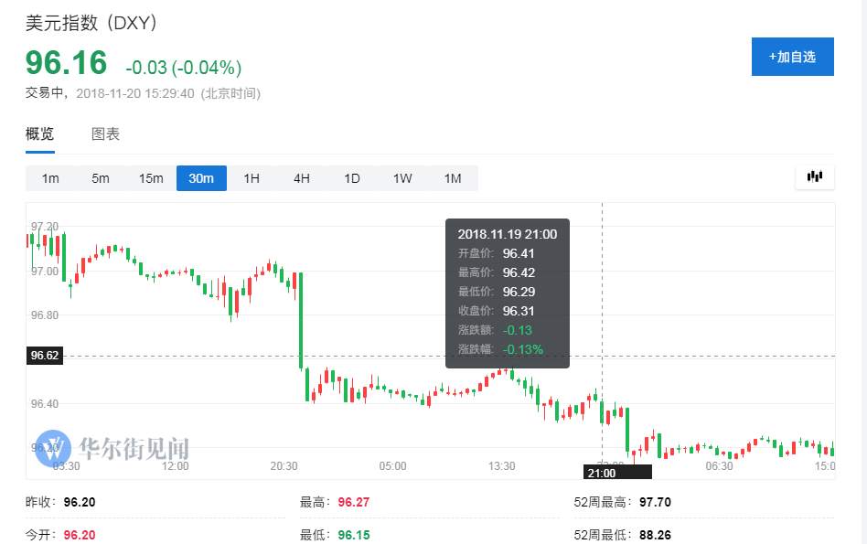Click the 昨收 value 96.20
The width and height of the screenshot is (867, 544).
coord(80,502)
